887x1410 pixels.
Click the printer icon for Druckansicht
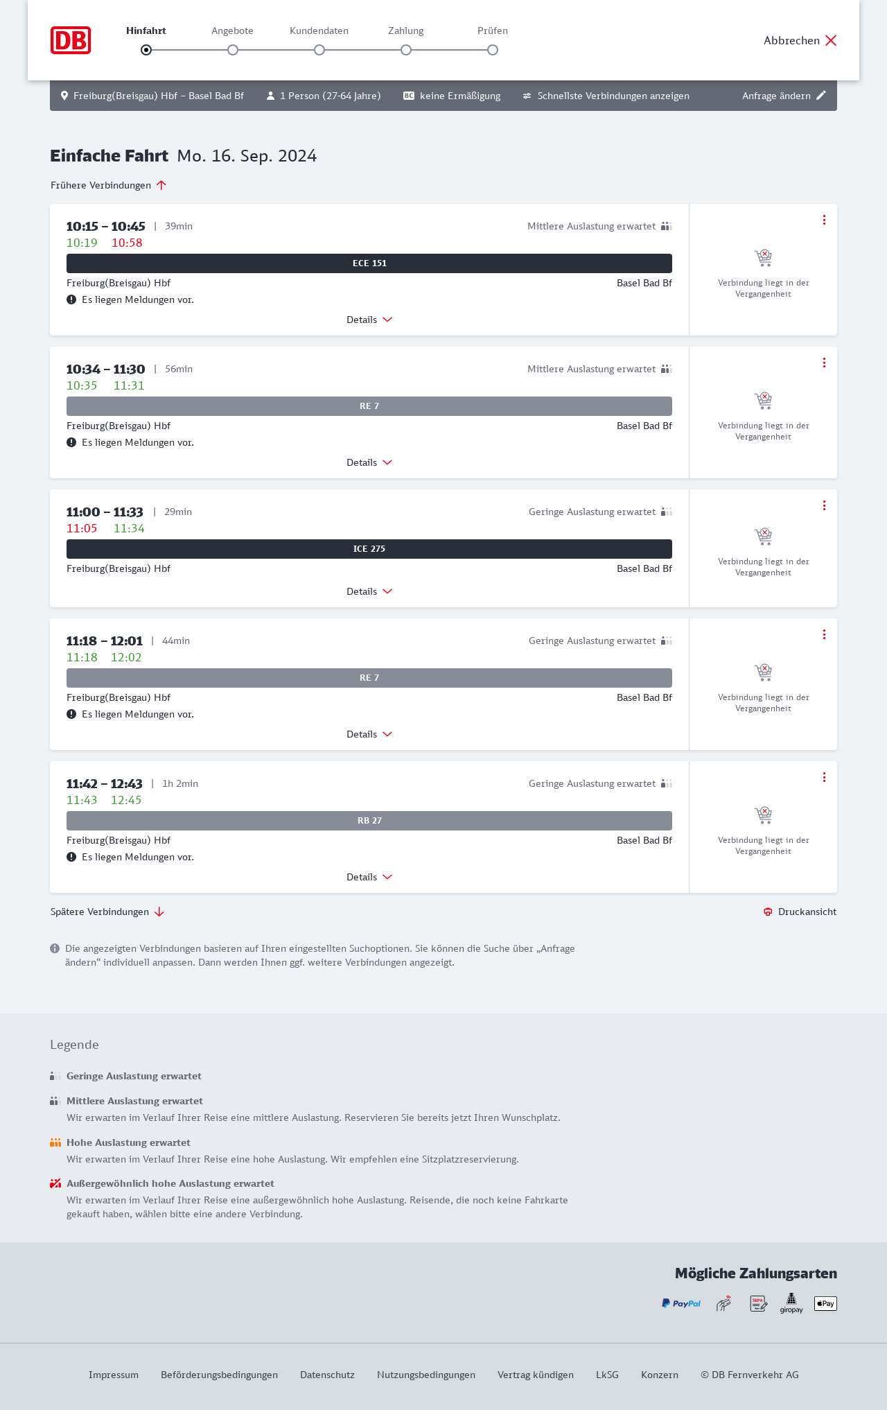tap(768, 912)
